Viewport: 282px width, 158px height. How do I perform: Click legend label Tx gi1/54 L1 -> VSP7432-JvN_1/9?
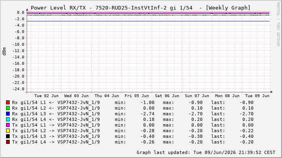click(56, 125)
